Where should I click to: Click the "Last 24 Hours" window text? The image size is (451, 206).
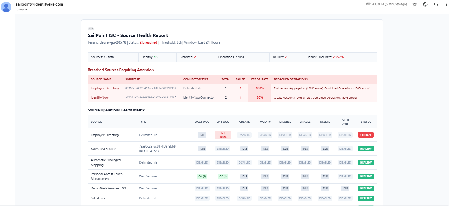point(209,42)
